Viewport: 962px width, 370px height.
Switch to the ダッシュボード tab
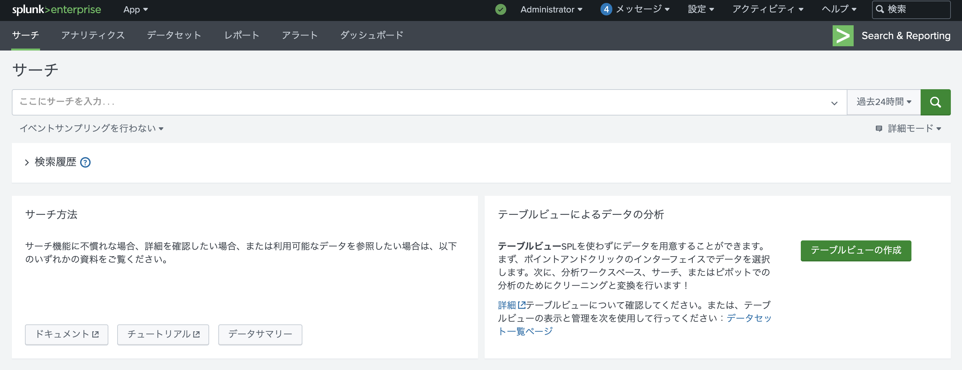[x=371, y=35]
